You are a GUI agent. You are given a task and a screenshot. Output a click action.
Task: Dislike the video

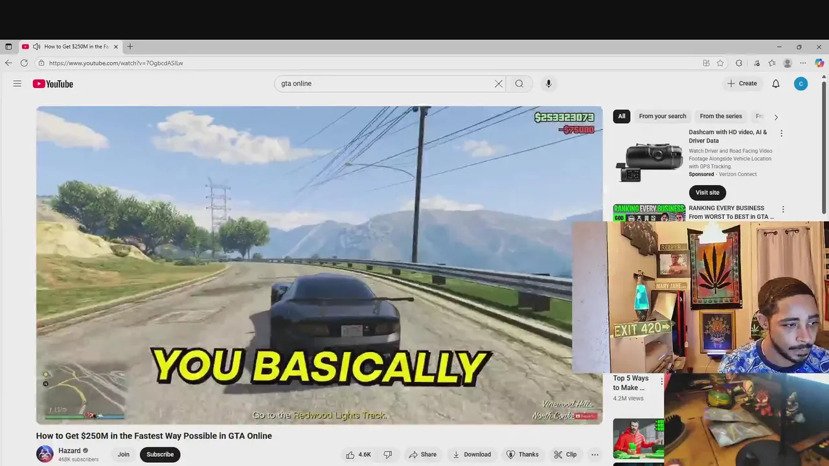pyautogui.click(x=388, y=454)
